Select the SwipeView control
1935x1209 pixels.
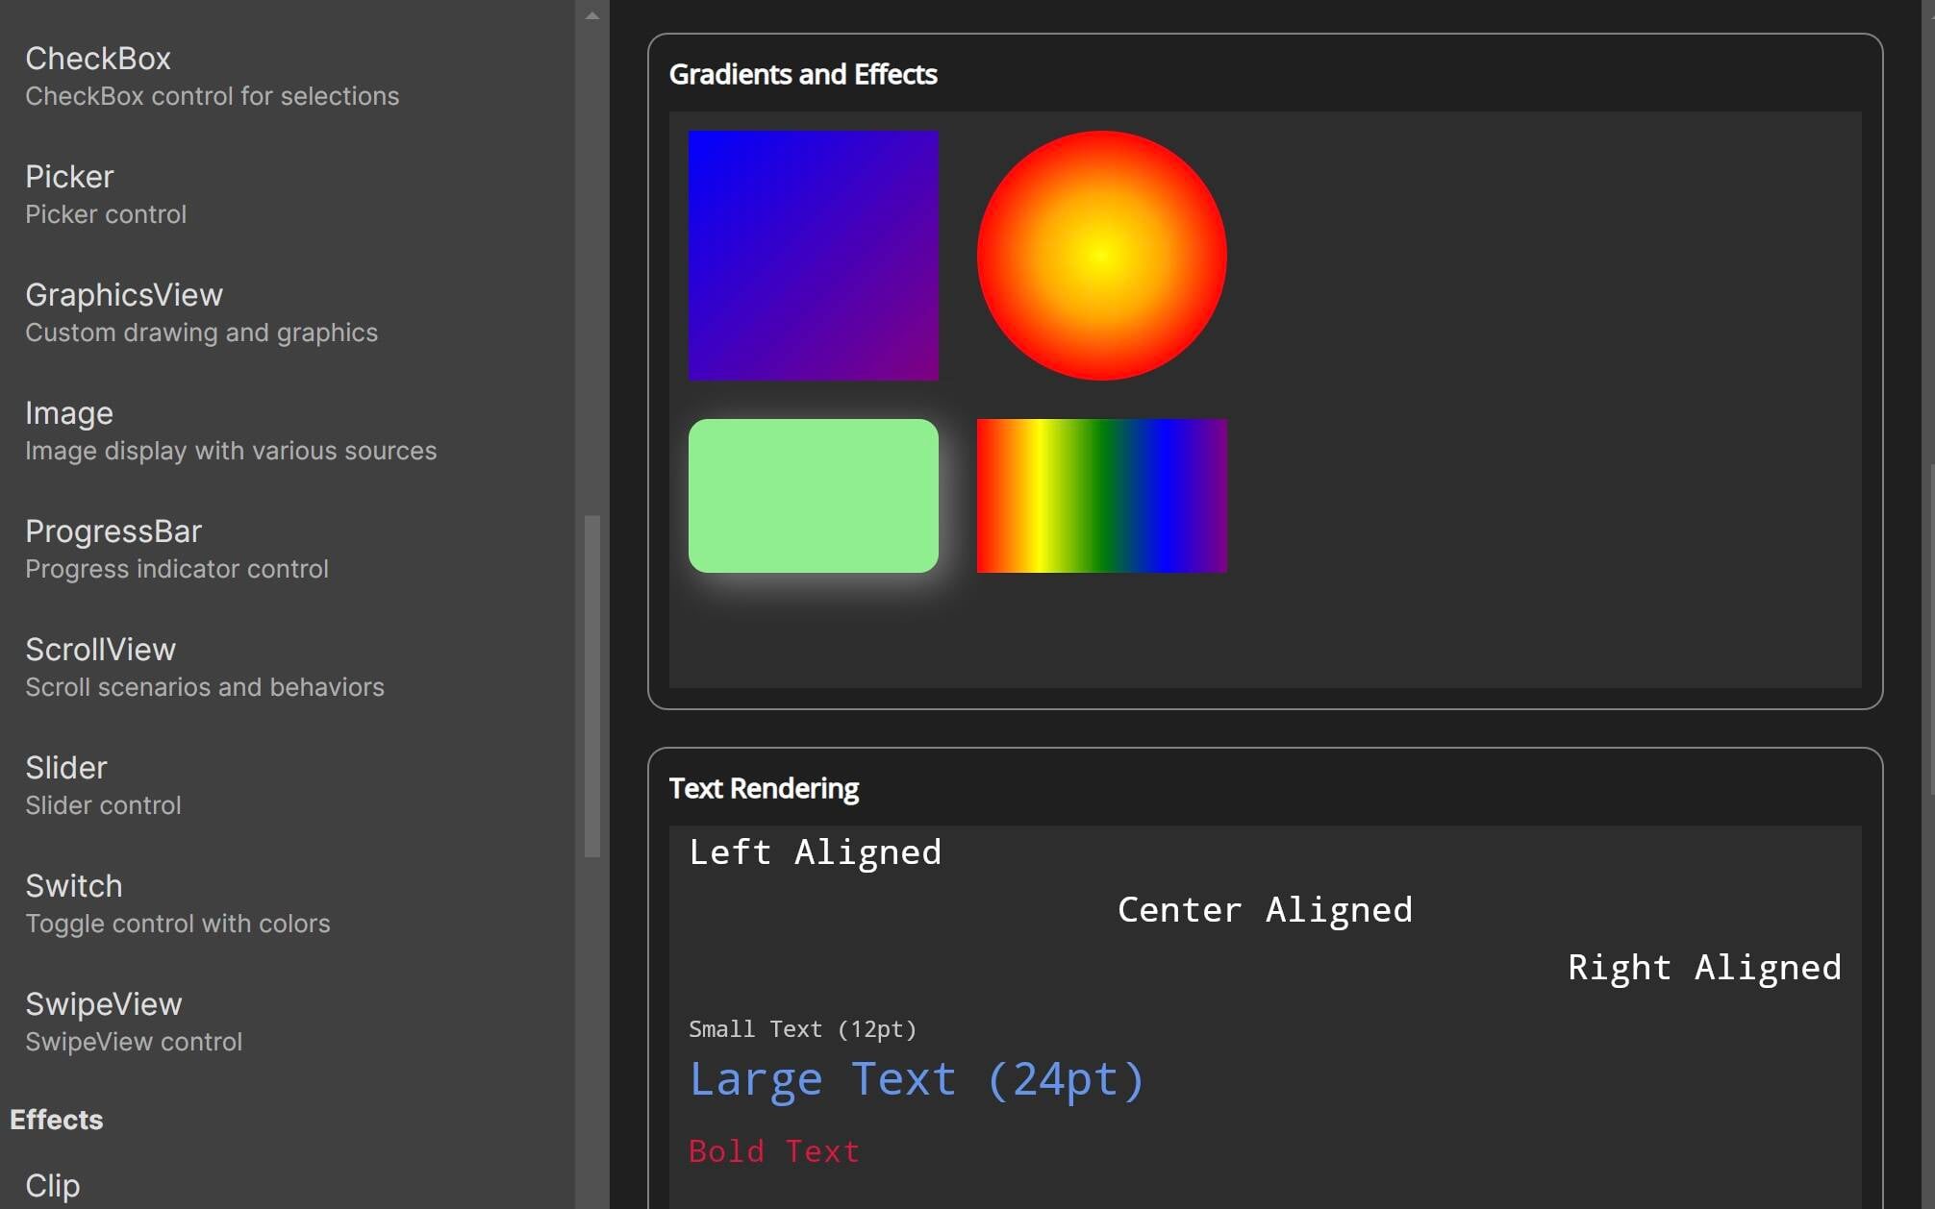coord(104,1004)
